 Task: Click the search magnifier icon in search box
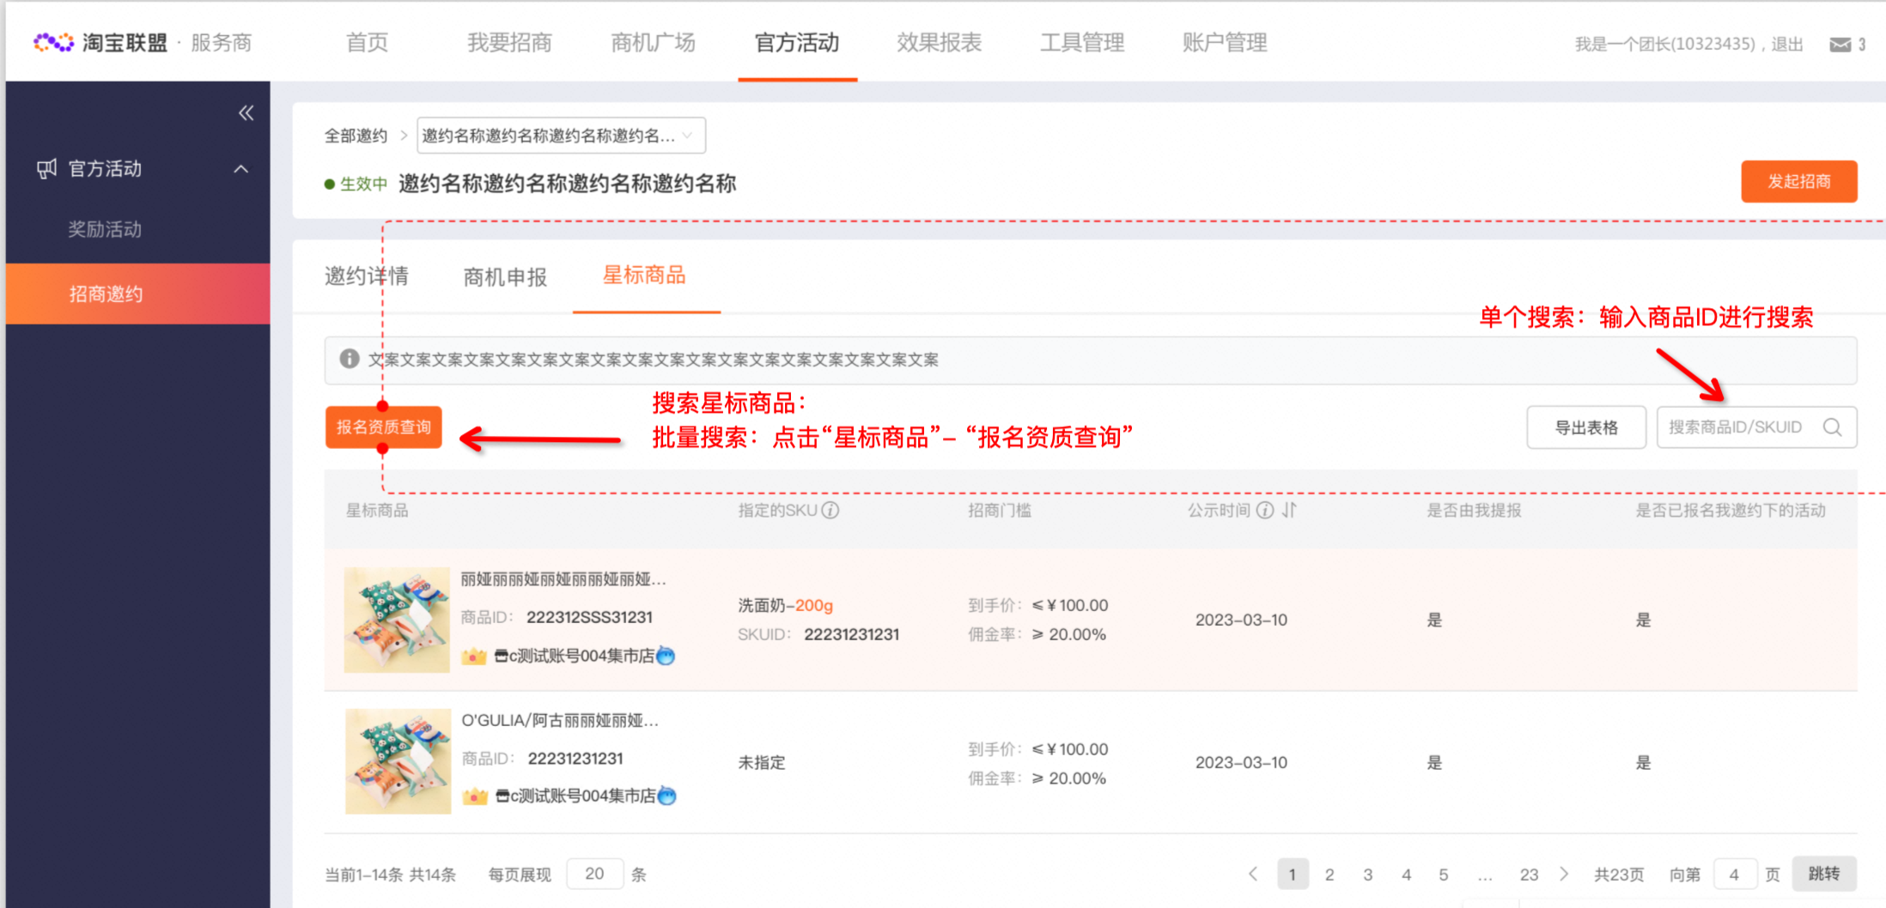[x=1833, y=427]
